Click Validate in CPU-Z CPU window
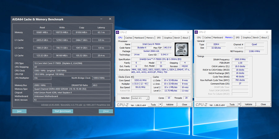Viewport: 279px width, 139px height. (170, 105)
